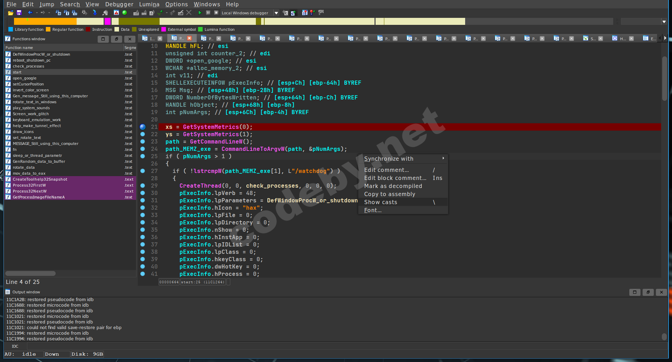Close the selected pseudocode tab via red X
Screen dimensions: 672x362
click(189, 39)
